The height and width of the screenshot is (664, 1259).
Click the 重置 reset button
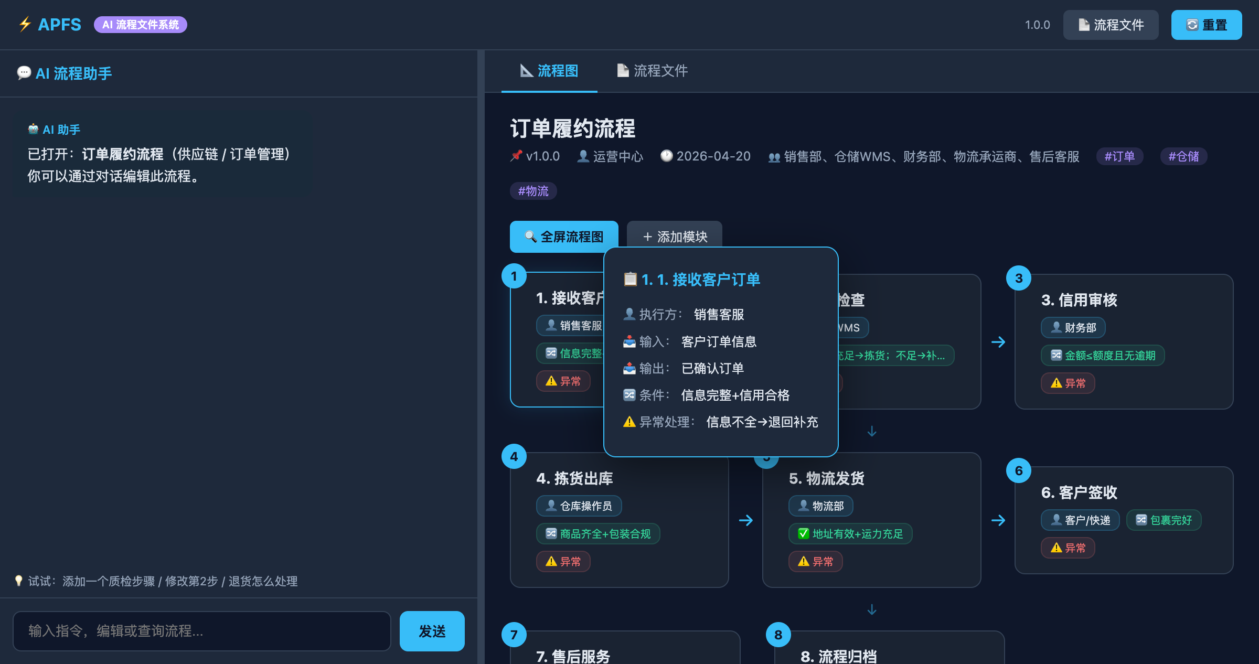1207,24
